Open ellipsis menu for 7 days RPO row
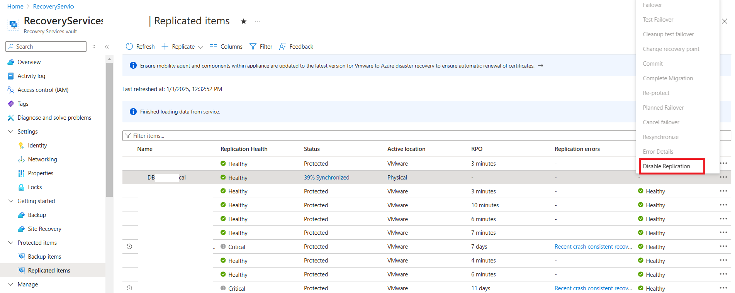Image resolution: width=735 pixels, height=293 pixels. (x=723, y=246)
